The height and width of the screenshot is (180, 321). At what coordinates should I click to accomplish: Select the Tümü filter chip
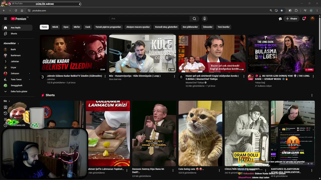[x=44, y=27]
